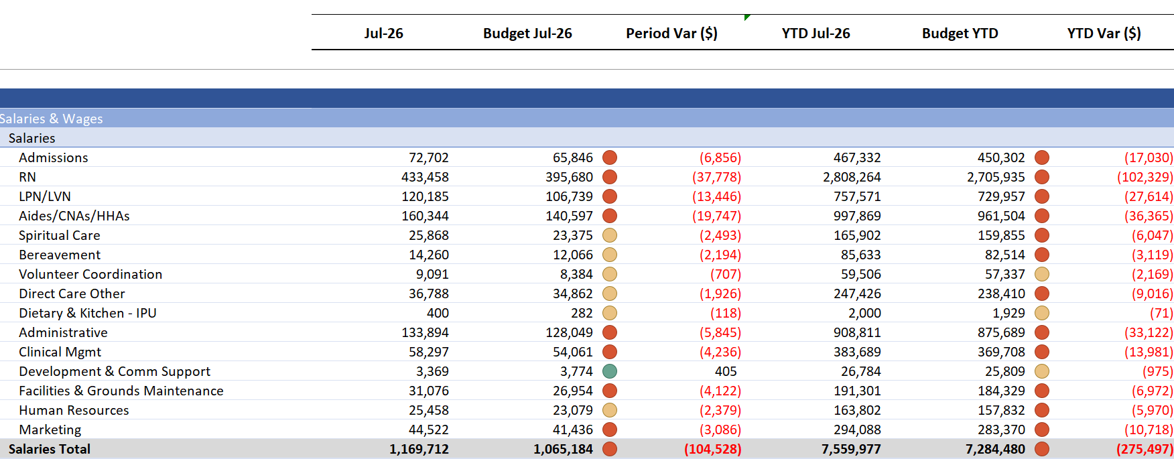Image resolution: width=1174 pixels, height=459 pixels.
Task: Select the Jul-26 column header
Action: coord(383,33)
